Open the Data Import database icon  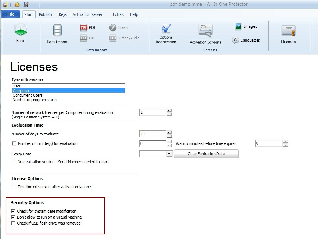[x=57, y=31]
